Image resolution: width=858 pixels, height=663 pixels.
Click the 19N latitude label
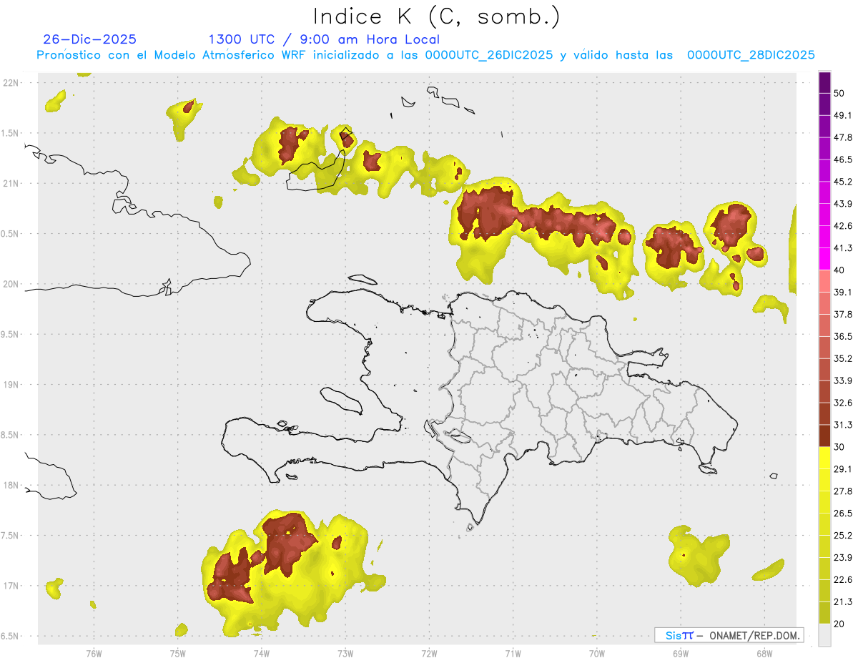coord(11,385)
